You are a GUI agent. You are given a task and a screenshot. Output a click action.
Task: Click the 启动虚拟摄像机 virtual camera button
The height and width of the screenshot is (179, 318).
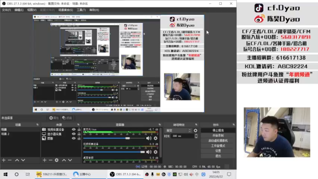tap(218, 140)
